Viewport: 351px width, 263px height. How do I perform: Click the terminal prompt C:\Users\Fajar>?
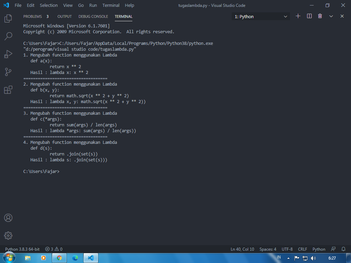click(41, 172)
